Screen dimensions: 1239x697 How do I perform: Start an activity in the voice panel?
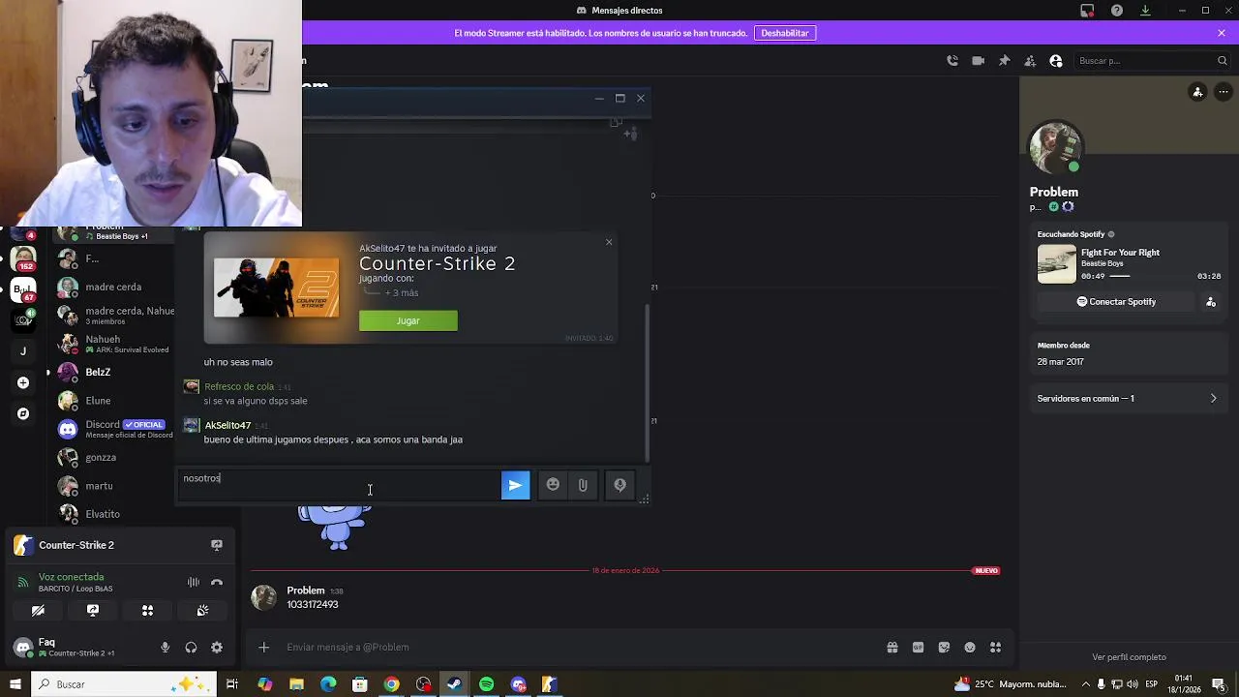point(147,611)
